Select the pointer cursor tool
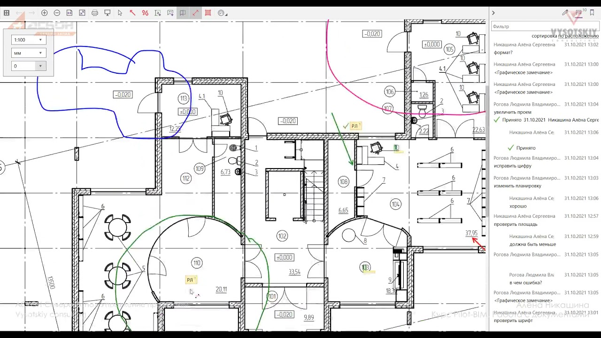 pos(120,13)
